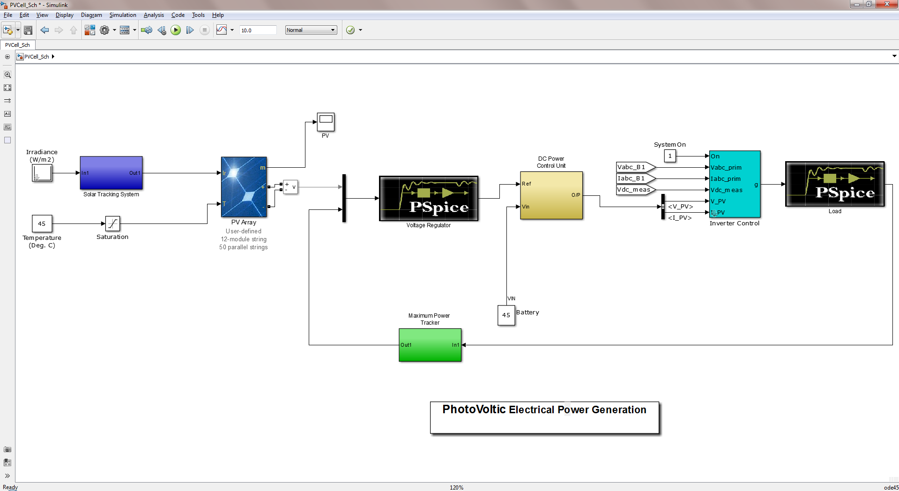Click the New Model icon
This screenshot has width=899, height=491.
7,30
